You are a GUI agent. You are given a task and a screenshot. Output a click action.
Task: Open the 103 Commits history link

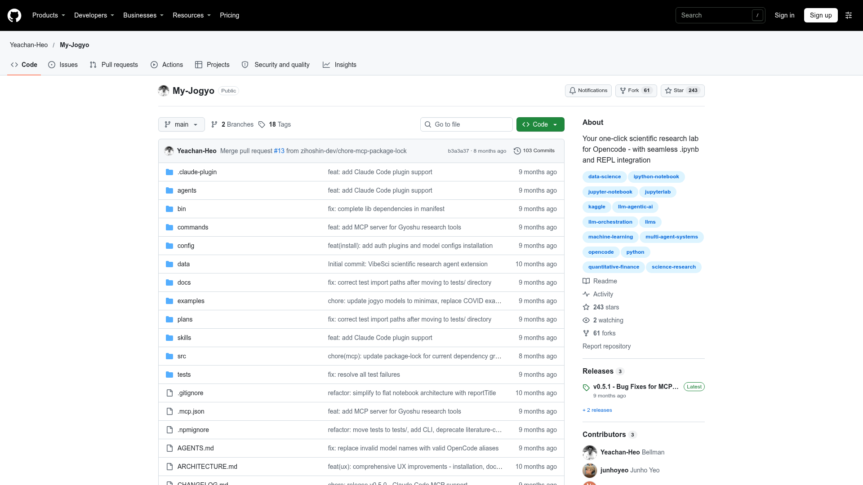(534, 151)
